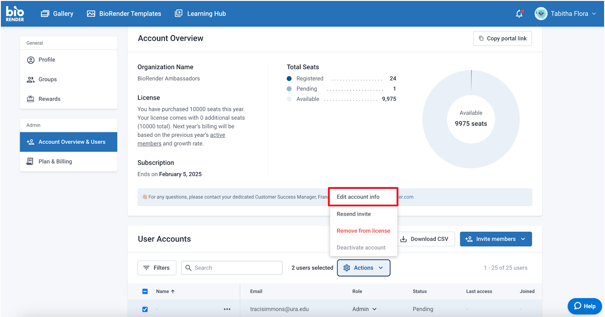Toggle the select-all users checkbox

pos(145,291)
